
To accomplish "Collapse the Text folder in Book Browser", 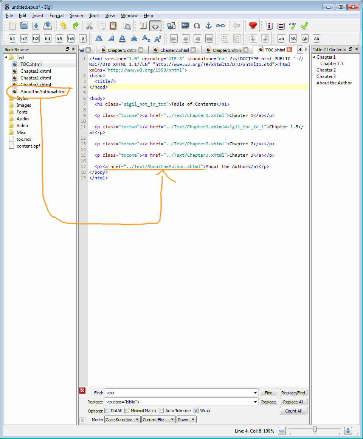I will tap(6, 58).
